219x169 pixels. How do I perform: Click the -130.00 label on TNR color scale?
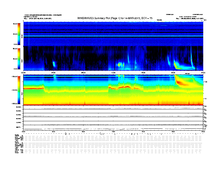(14, 76)
